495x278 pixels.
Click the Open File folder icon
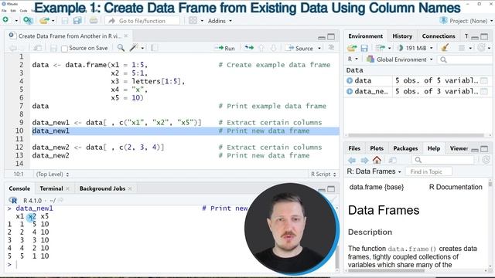pyautogui.click(x=44, y=21)
